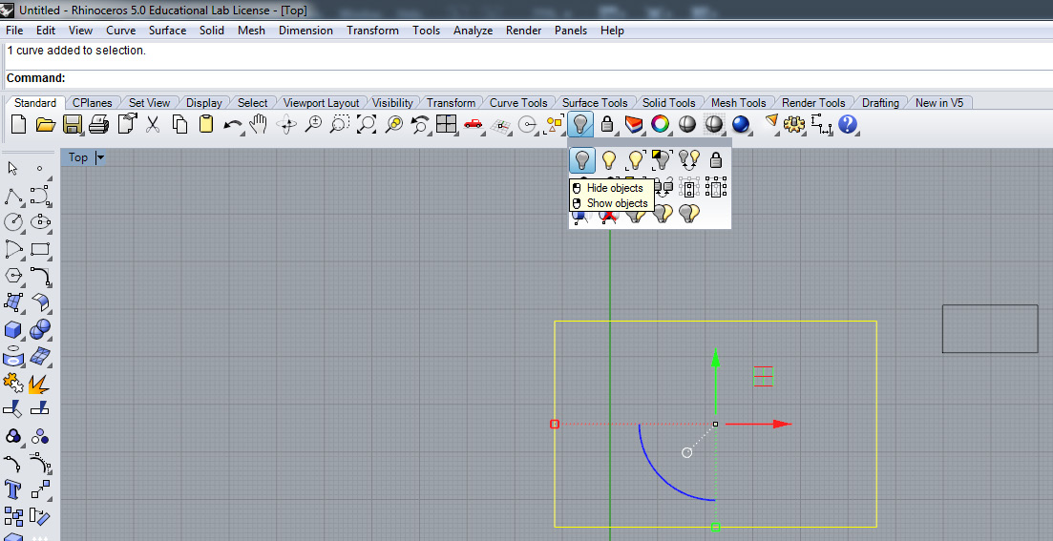Screen dimensions: 1053x541
Task: Switch to Shaded viewport gray sphere icon
Action: coord(687,124)
